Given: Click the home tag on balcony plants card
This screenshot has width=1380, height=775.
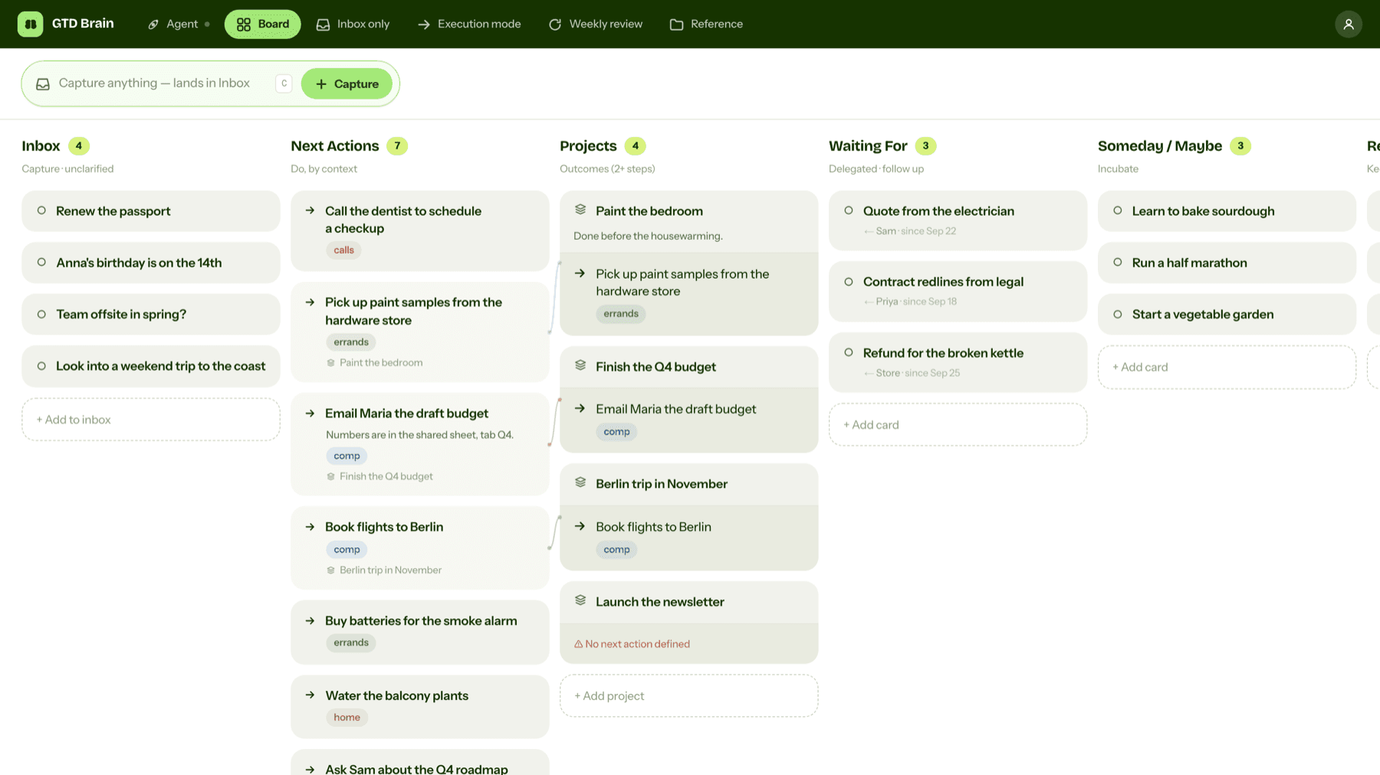Looking at the screenshot, I should coord(347,717).
